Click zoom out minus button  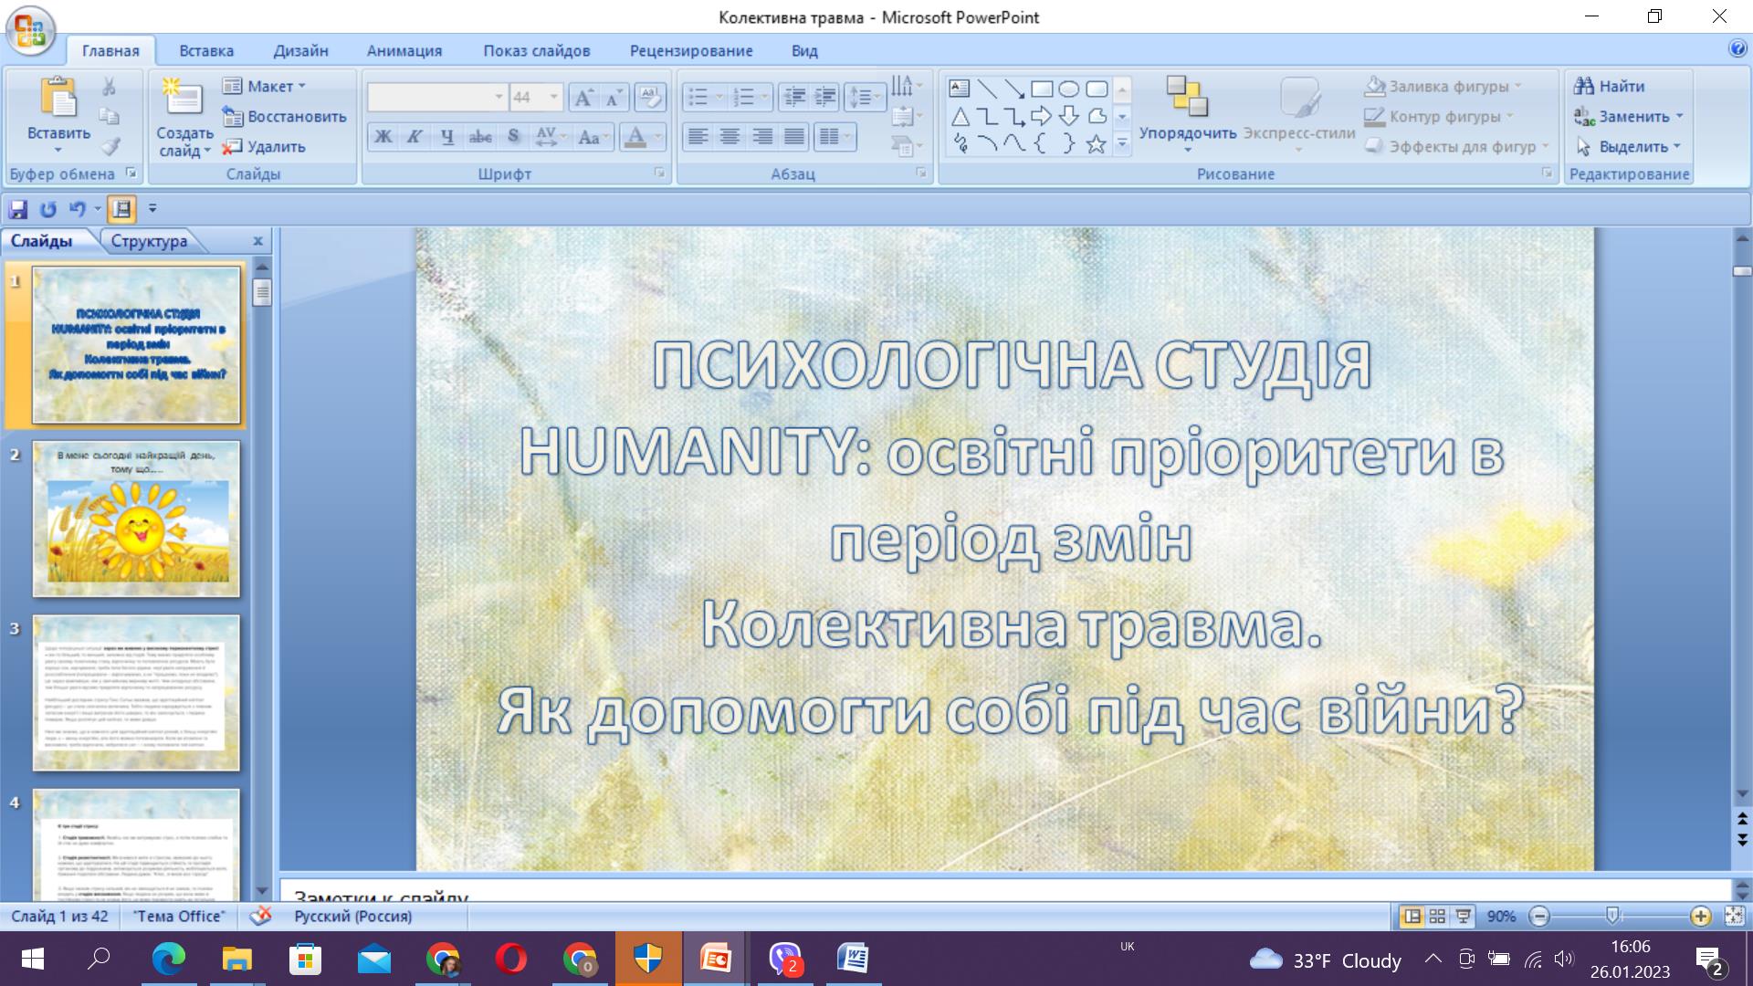click(1539, 916)
